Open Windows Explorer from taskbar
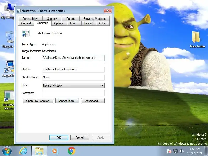 (39, 151)
